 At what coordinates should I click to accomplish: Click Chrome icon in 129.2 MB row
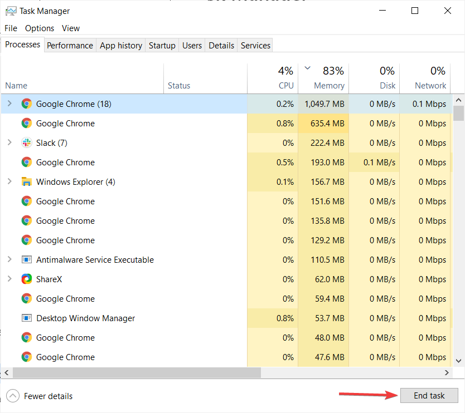click(27, 240)
